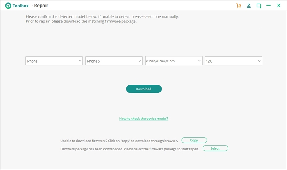287x170 pixels.
Task: Open the feedback chat bubble icon
Action: (259, 6)
